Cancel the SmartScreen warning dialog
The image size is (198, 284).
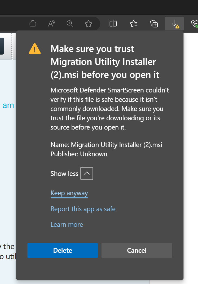(x=137, y=250)
